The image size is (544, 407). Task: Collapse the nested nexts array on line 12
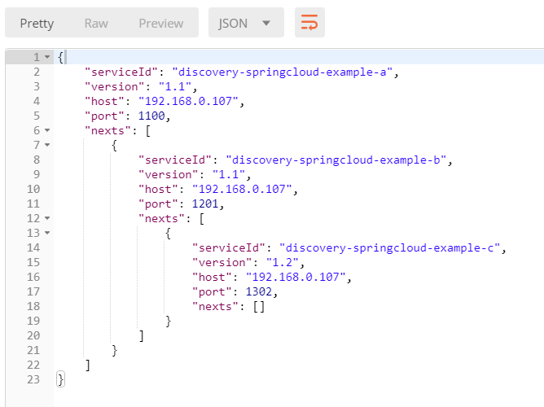point(47,218)
